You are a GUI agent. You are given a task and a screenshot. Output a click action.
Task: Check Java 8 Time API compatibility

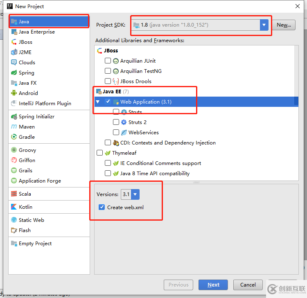point(108,173)
